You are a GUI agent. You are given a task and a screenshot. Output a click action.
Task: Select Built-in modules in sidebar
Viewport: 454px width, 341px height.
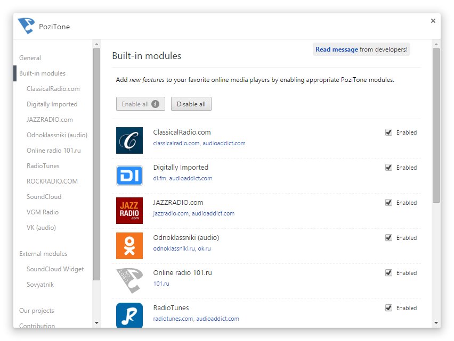point(42,73)
